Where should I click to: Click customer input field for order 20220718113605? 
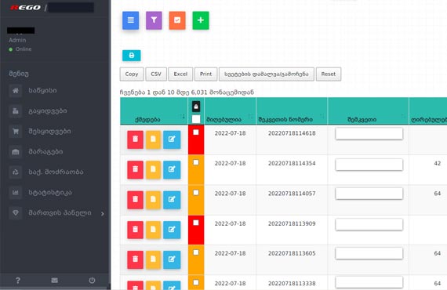[369, 253]
